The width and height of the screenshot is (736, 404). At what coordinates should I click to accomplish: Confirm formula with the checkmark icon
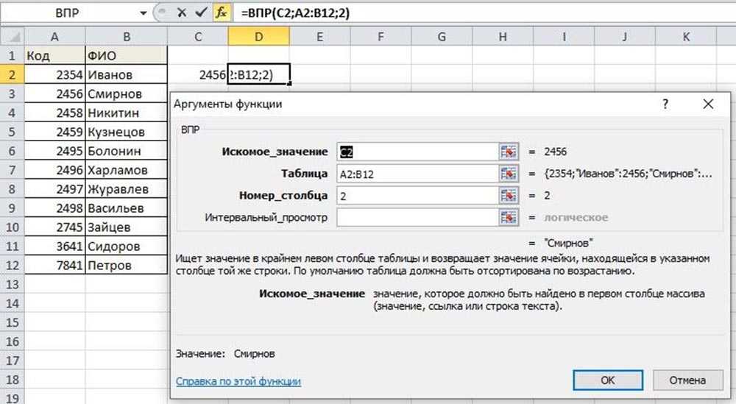[x=200, y=13]
